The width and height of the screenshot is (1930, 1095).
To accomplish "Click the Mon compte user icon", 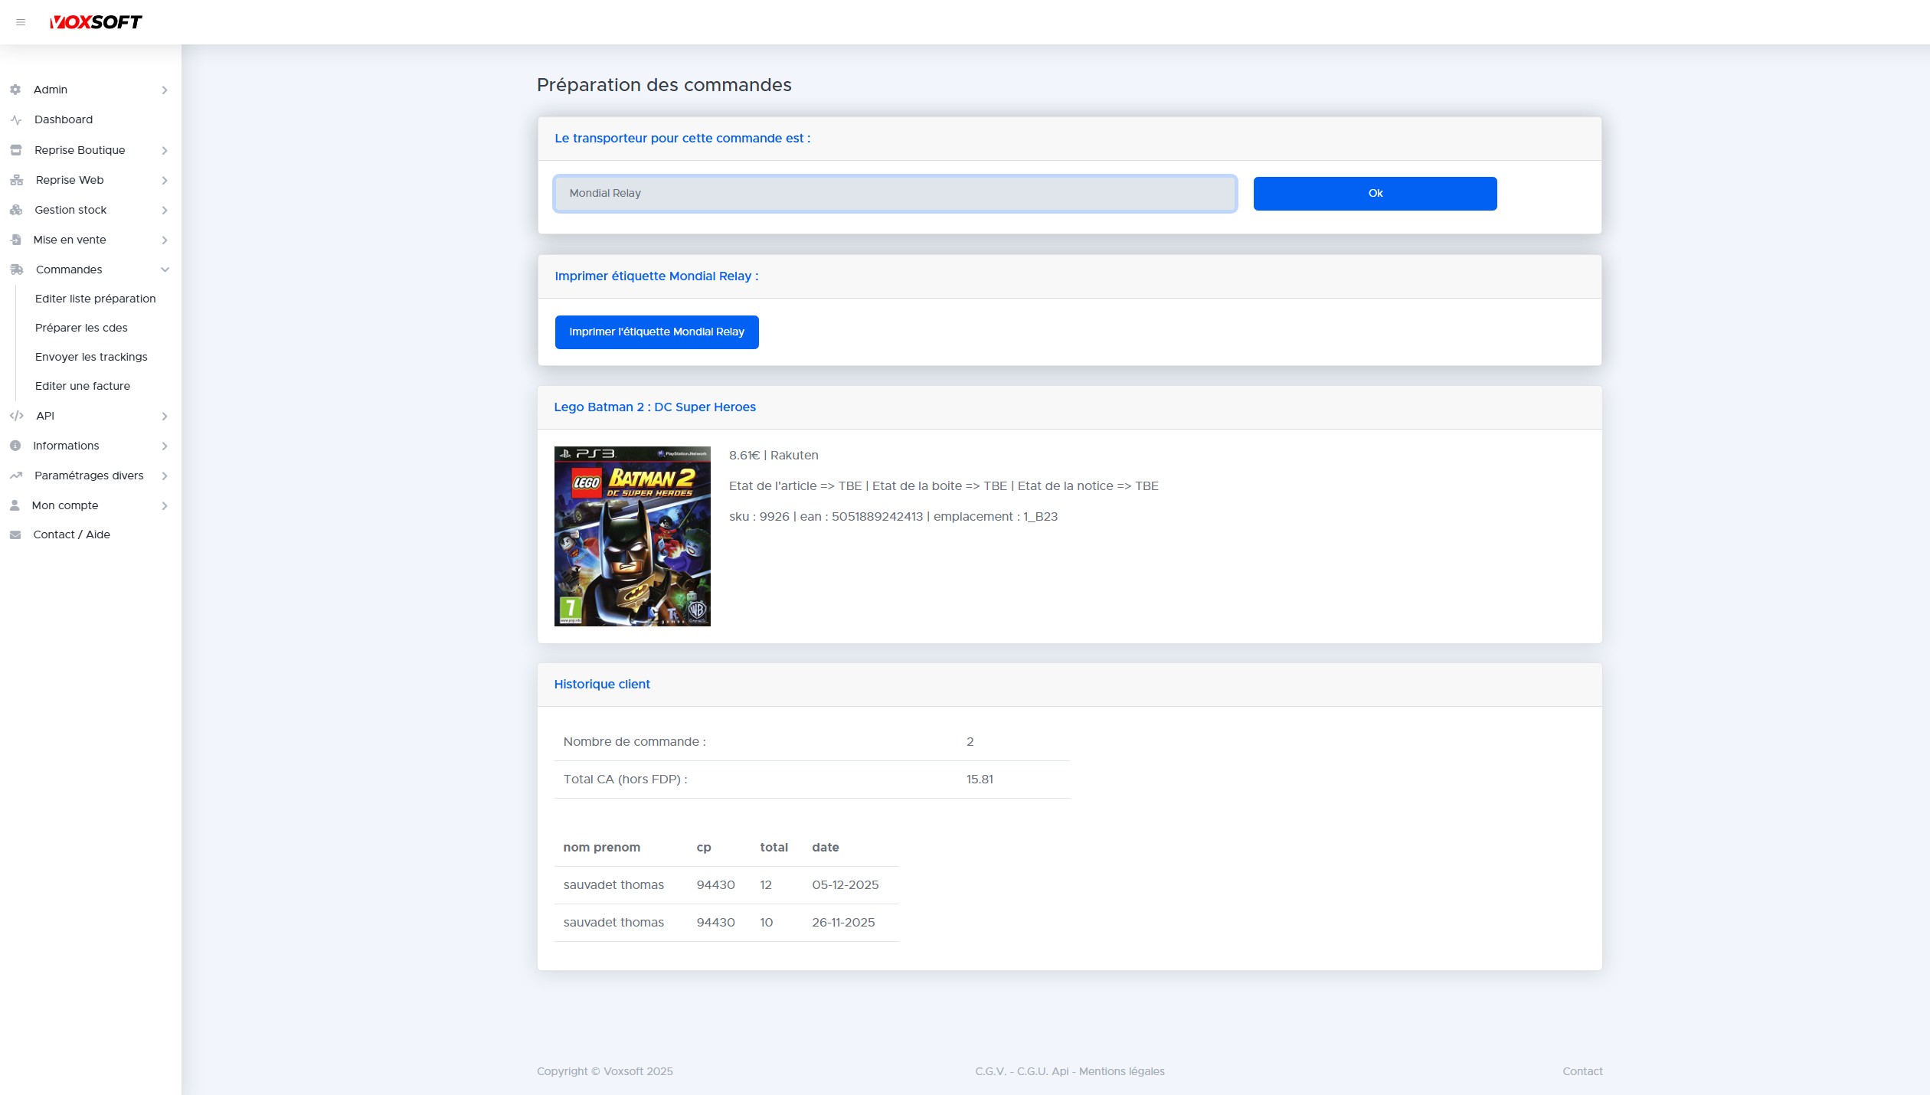I will click(x=15, y=505).
